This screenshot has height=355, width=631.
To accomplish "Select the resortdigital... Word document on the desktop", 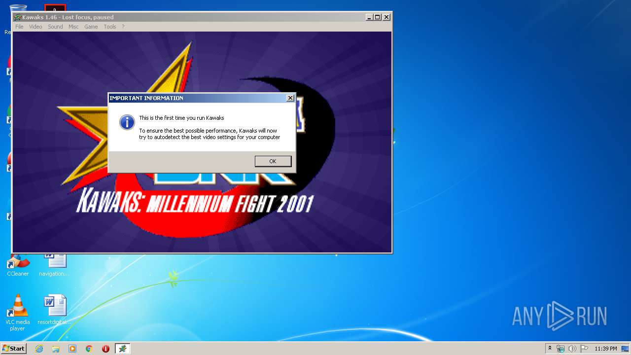I will click(54, 311).
